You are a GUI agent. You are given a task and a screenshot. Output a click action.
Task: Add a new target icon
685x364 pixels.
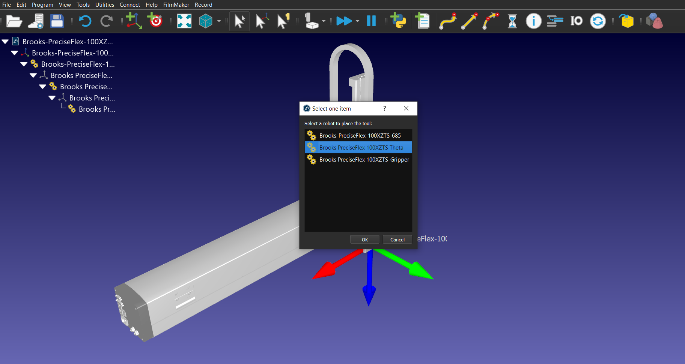point(155,21)
